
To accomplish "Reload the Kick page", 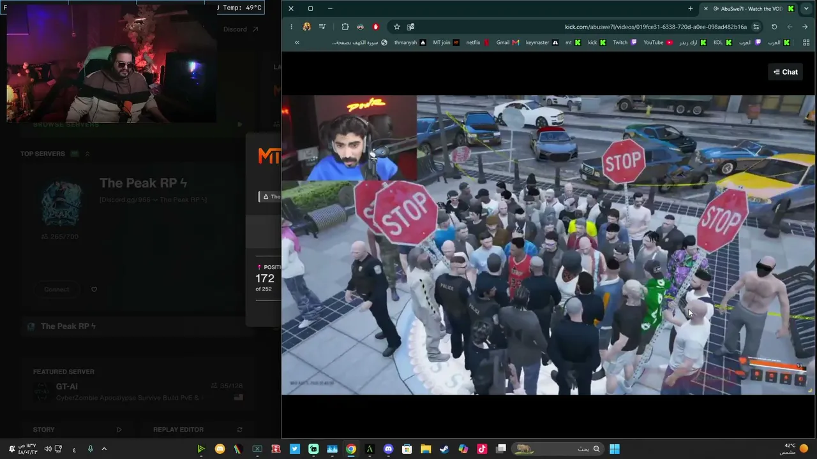I will coord(774,27).
